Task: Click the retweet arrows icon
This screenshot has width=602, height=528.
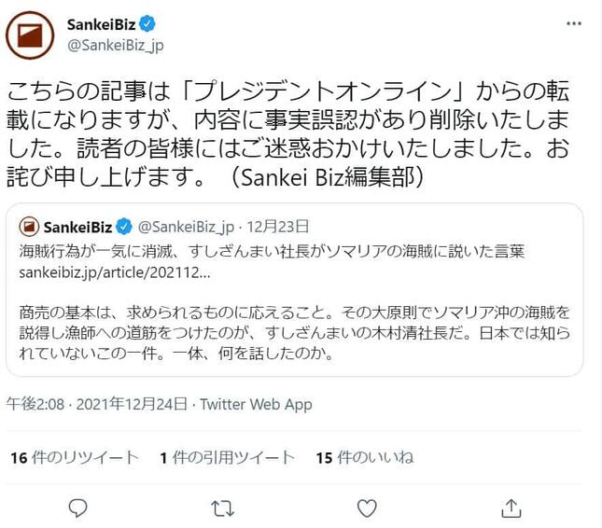Action: (x=222, y=507)
